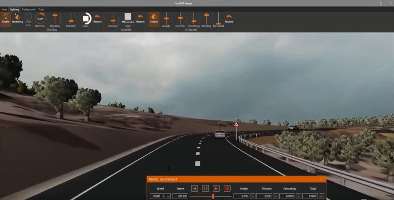Decrease speed with the minus button
Image resolution: width=394 pixels, height=200 pixels.
(168, 196)
